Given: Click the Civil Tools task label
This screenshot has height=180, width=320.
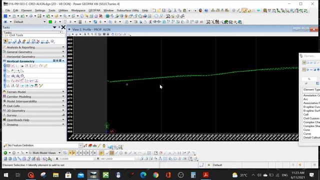Looking at the screenshot, I should (x=16, y=35).
